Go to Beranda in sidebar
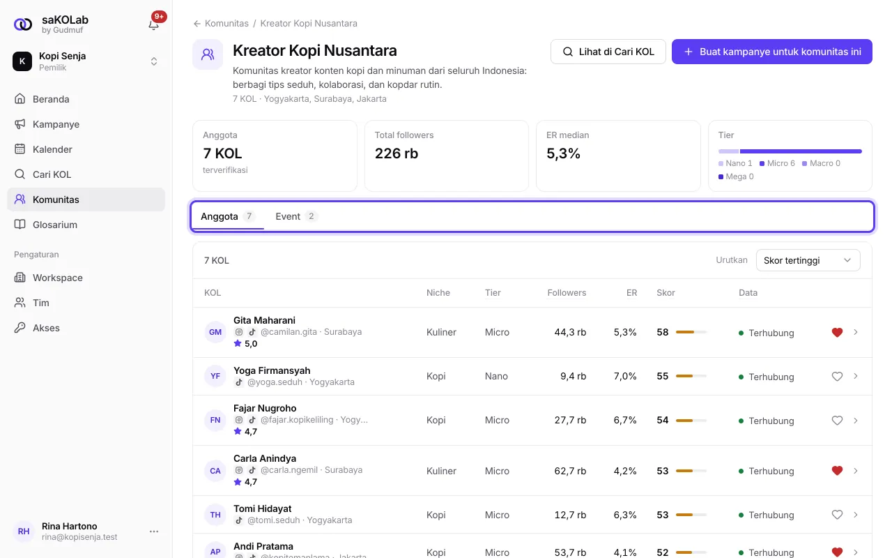The image size is (892, 558). click(x=86, y=99)
